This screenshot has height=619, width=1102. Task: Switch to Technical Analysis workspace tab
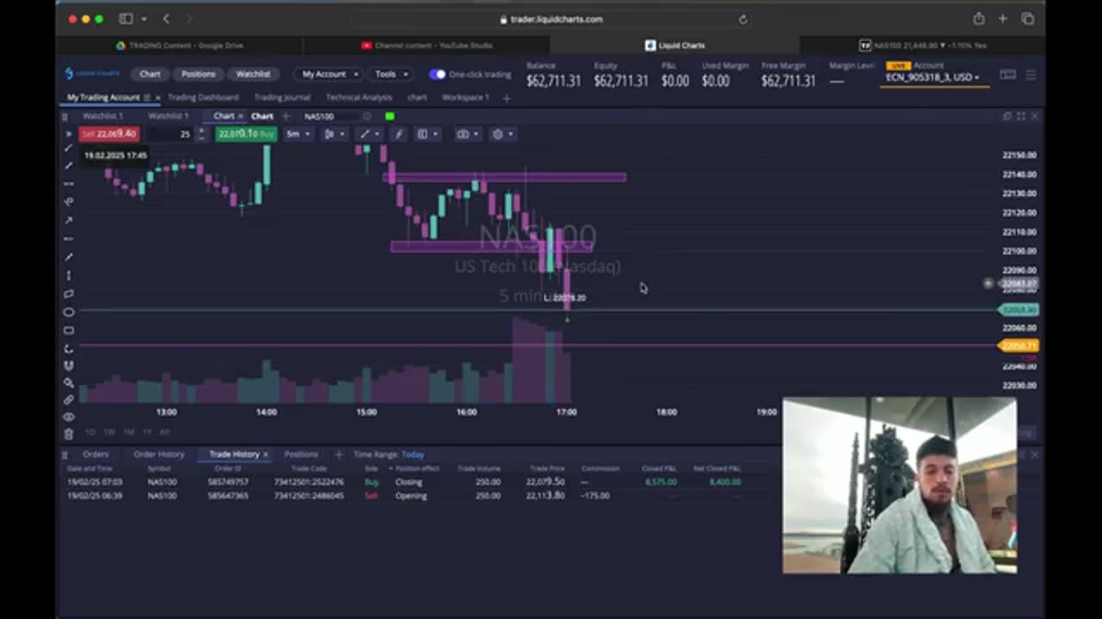point(359,98)
